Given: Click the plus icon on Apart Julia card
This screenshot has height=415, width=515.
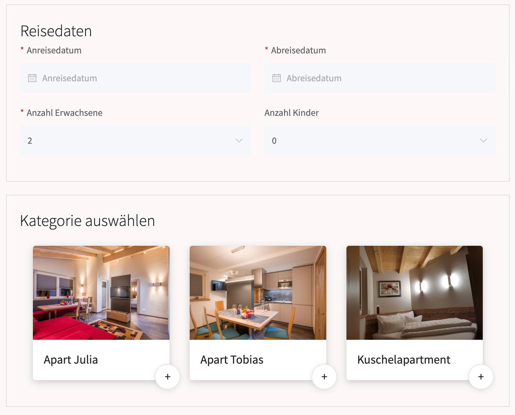Looking at the screenshot, I should tap(167, 377).
